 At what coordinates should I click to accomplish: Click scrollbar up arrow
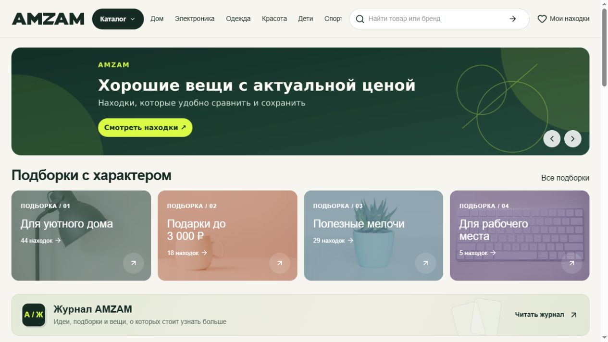(x=604, y=4)
